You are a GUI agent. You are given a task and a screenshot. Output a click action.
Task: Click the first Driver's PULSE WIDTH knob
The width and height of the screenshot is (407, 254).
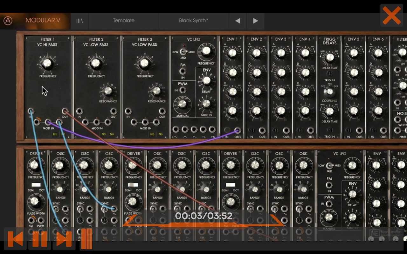(x=34, y=201)
